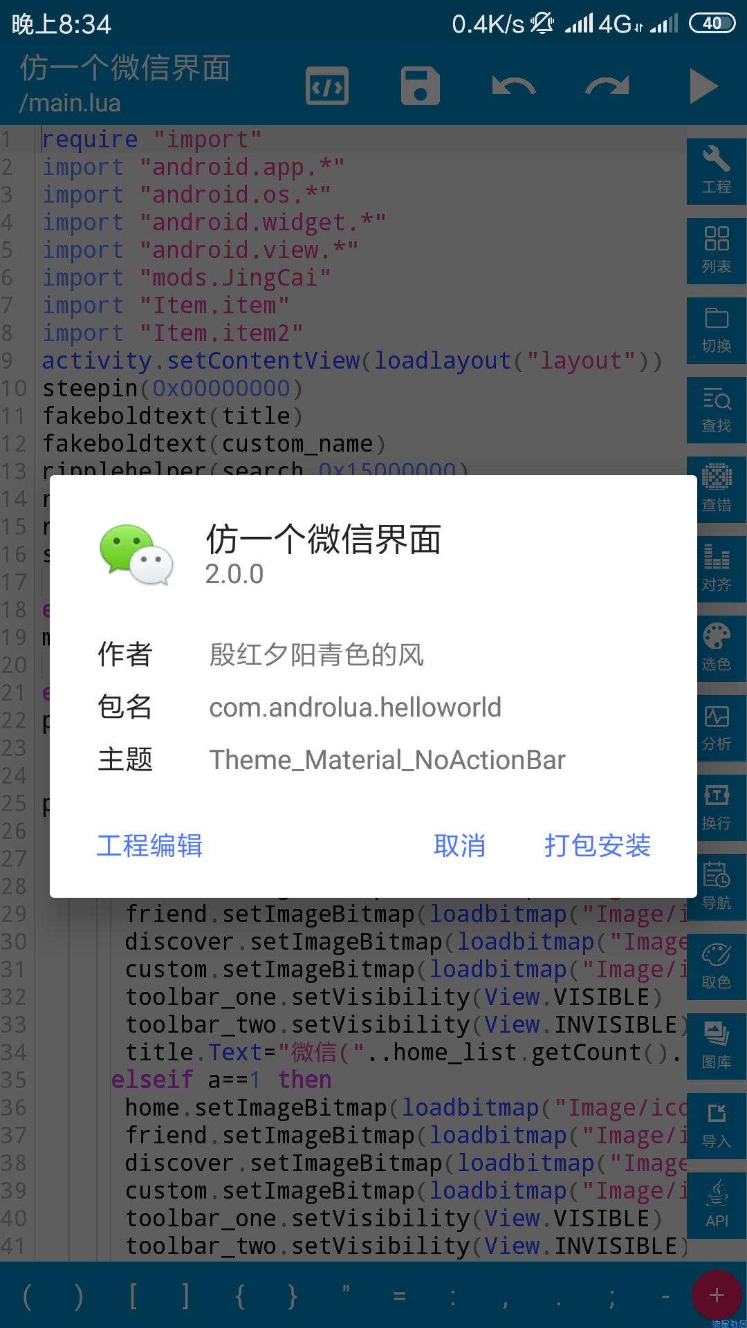Open the 选色 color palette
This screenshot has width=747, height=1328.
point(717,648)
